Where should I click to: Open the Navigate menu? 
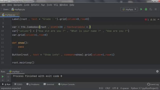coord(18,5)
